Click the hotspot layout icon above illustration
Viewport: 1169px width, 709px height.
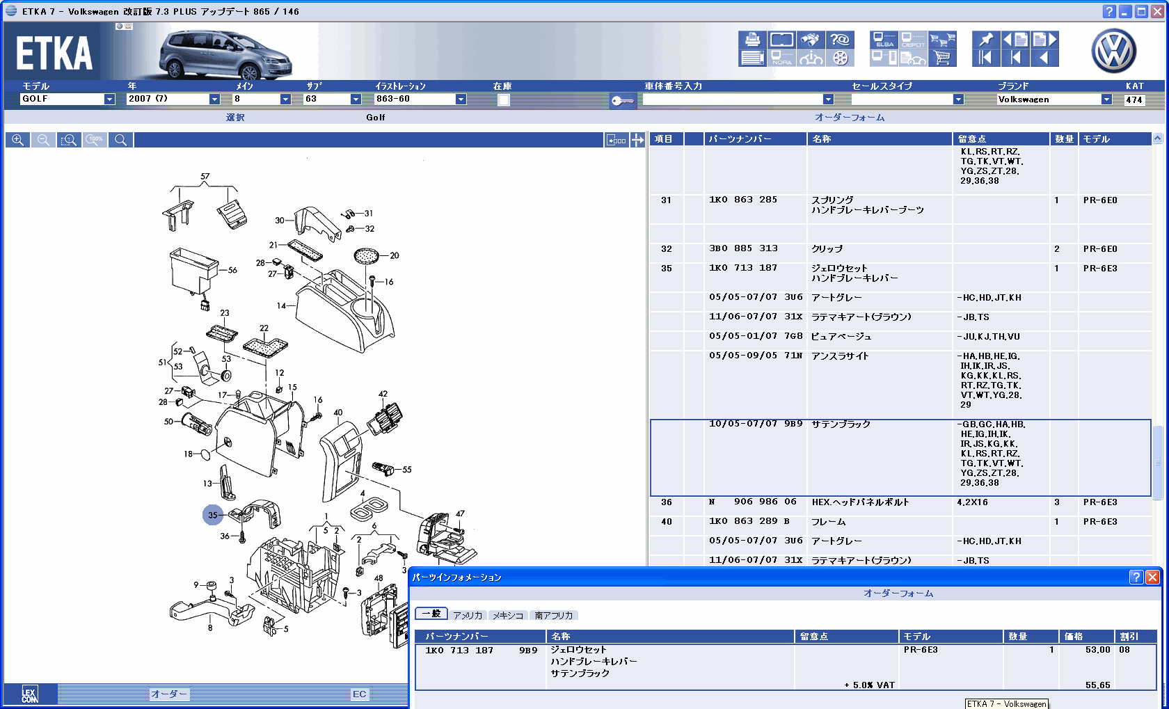click(617, 140)
